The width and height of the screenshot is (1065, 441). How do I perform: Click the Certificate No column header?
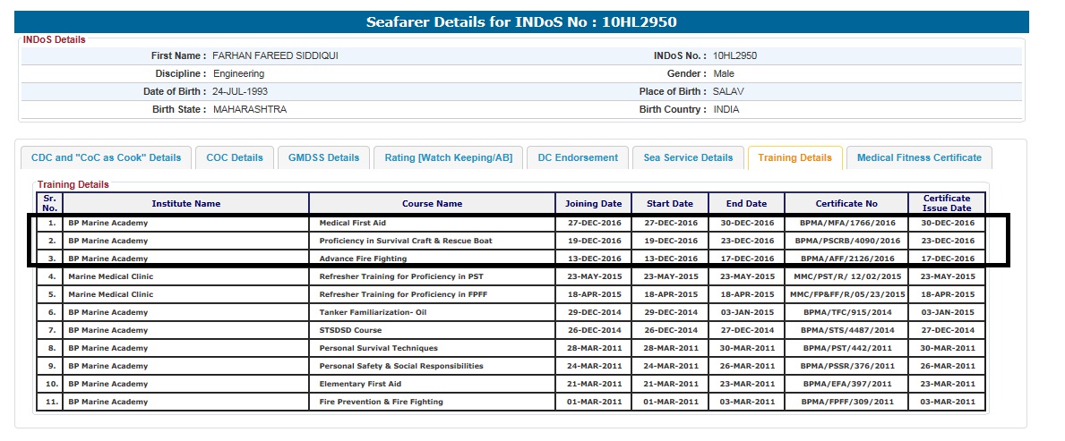tap(846, 203)
